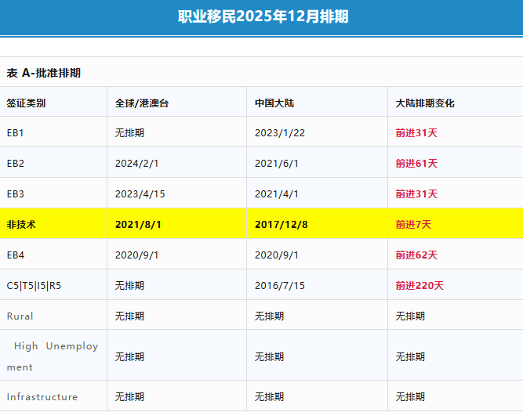Click the date 2024/2/1
Viewport: 523px width, 412px height.
tap(136, 164)
